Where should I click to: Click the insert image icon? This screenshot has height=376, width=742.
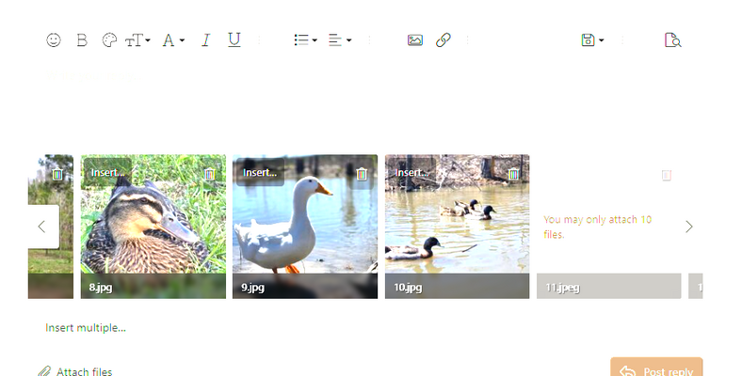[415, 40]
